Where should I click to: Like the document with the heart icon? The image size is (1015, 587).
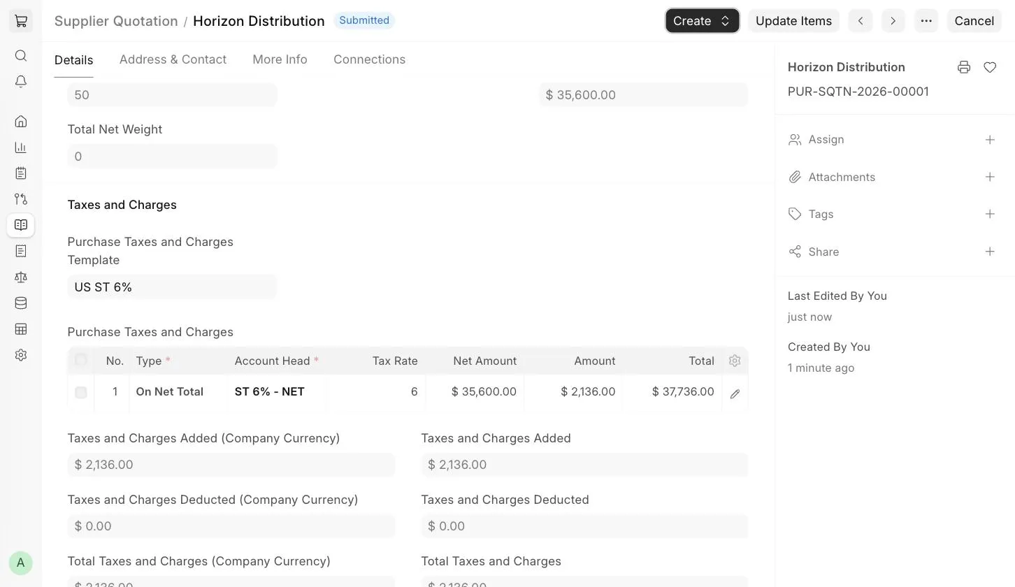[x=990, y=67]
